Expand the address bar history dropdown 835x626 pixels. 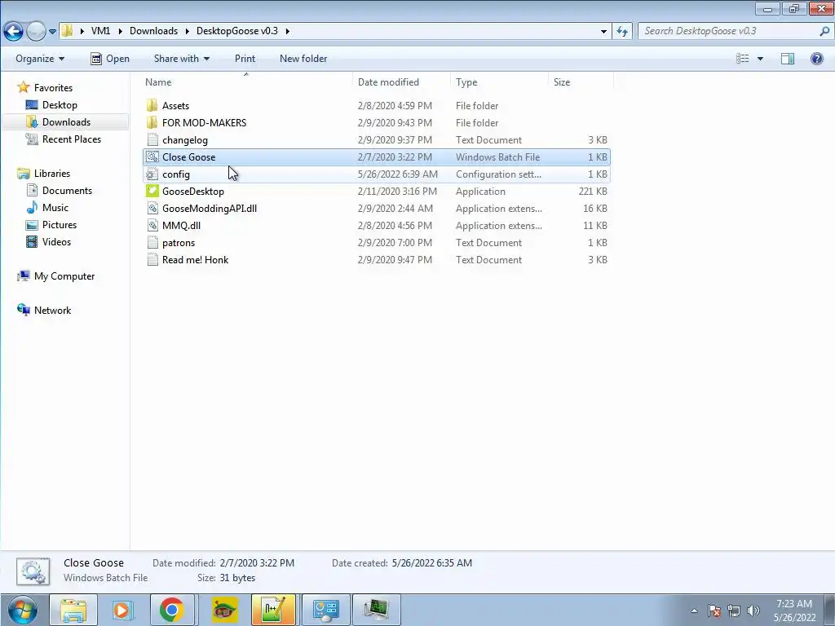pos(603,31)
